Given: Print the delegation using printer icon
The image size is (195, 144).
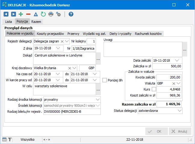Looking at the screenshot, I should coord(51,14).
